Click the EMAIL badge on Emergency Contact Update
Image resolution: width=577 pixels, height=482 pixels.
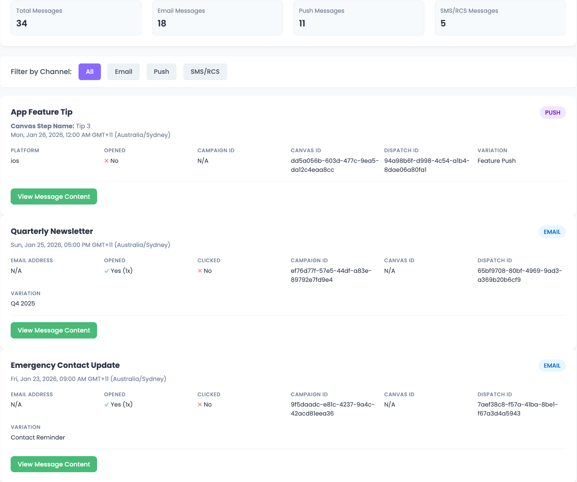click(x=552, y=365)
